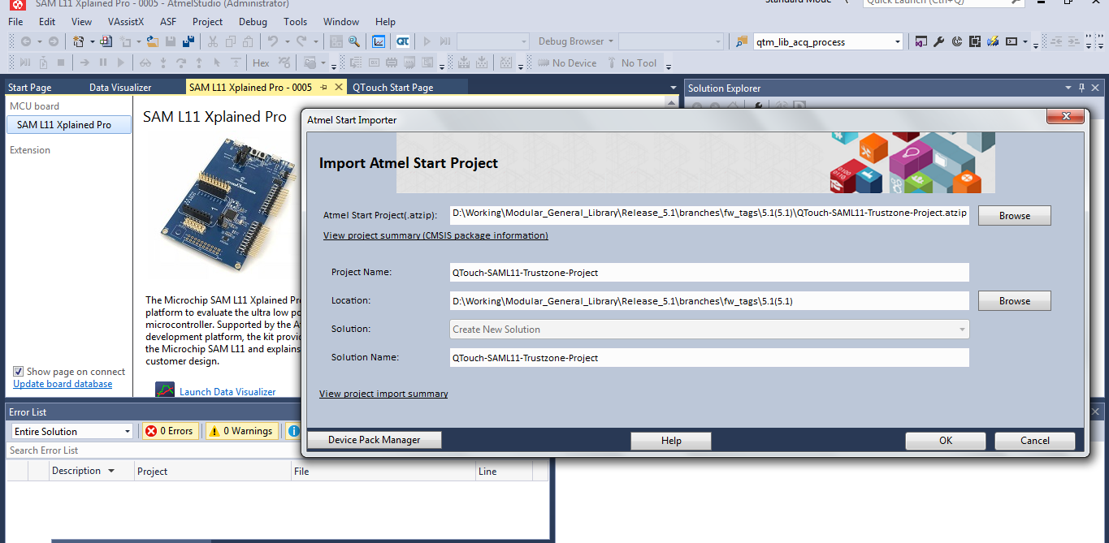Image resolution: width=1109 pixels, height=543 pixels.
Task: Open the View project import summary link
Action: tap(383, 394)
